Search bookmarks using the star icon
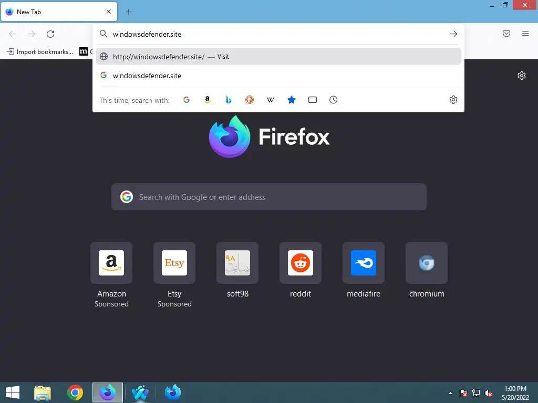The image size is (538, 403). [x=291, y=100]
